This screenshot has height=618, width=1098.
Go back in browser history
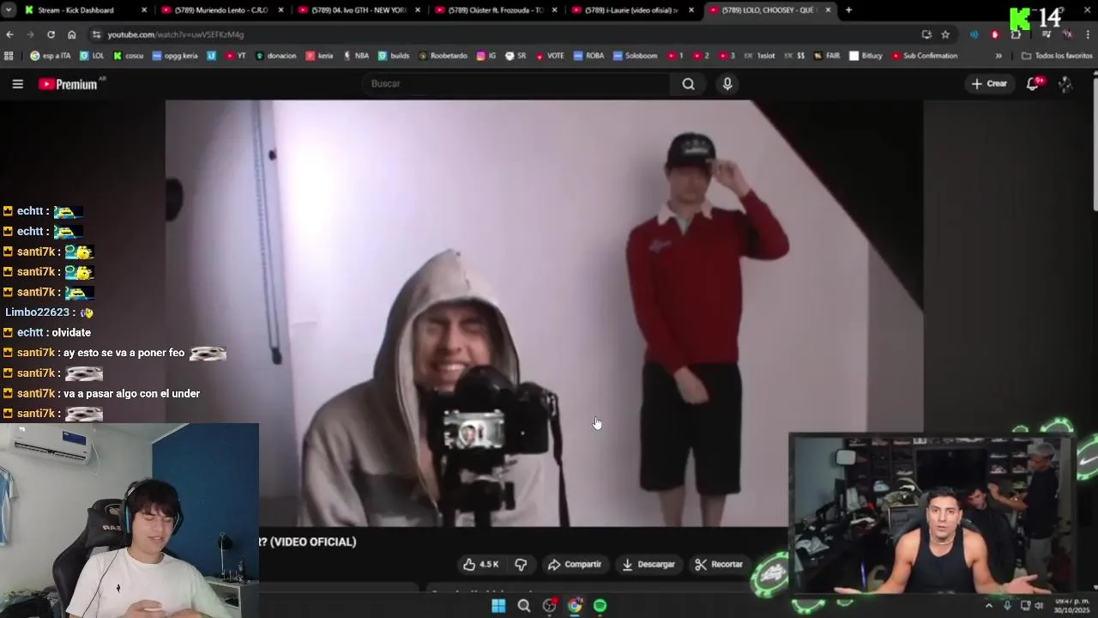[x=9, y=34]
